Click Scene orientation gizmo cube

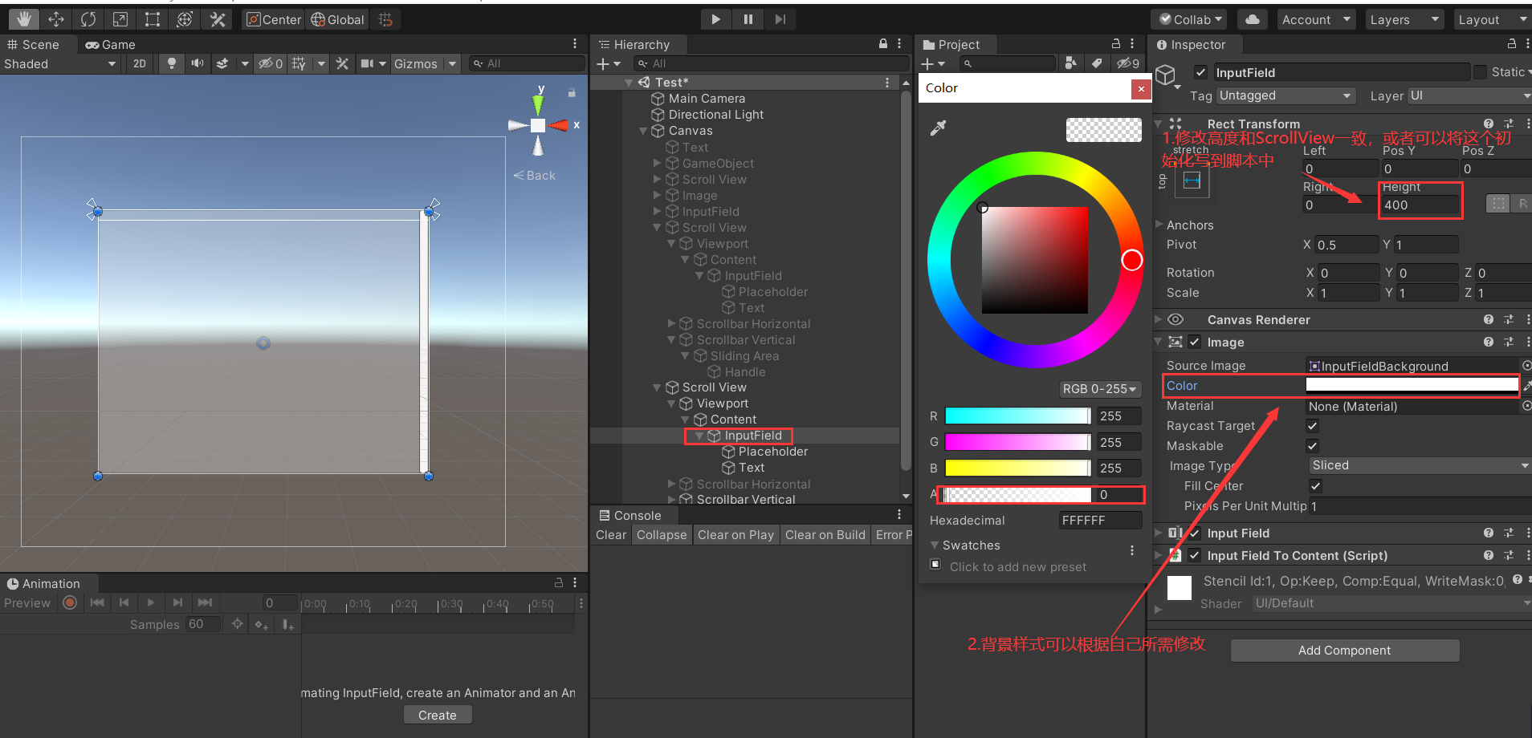538,125
